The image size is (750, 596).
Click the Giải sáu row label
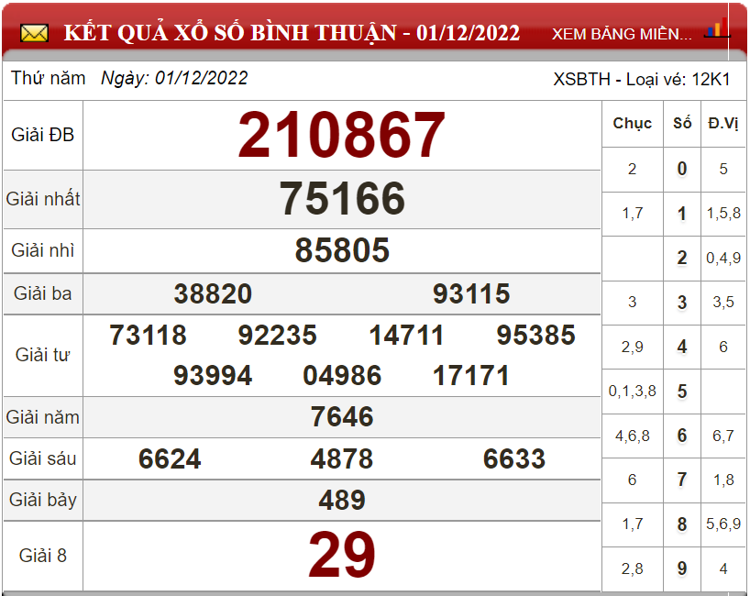[42, 458]
